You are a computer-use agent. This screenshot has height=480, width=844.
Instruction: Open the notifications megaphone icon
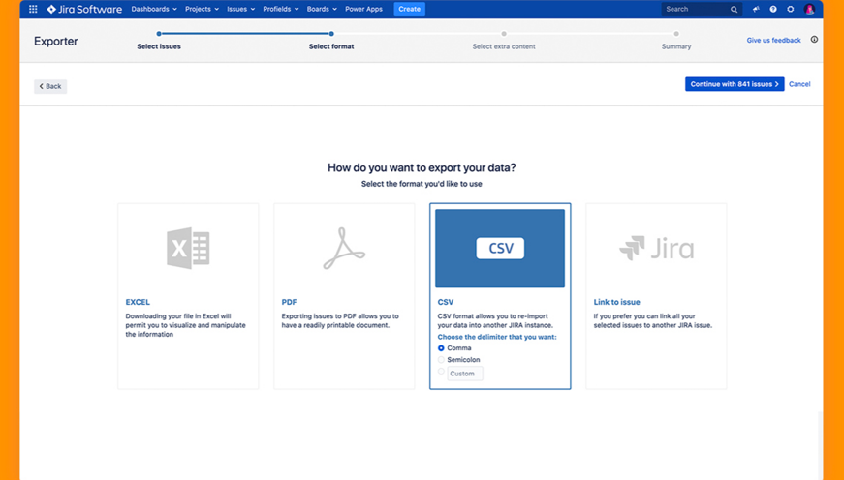point(756,9)
